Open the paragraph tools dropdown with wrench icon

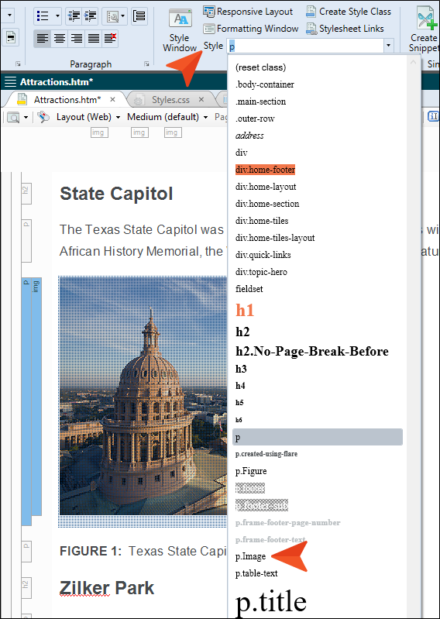coord(115,16)
